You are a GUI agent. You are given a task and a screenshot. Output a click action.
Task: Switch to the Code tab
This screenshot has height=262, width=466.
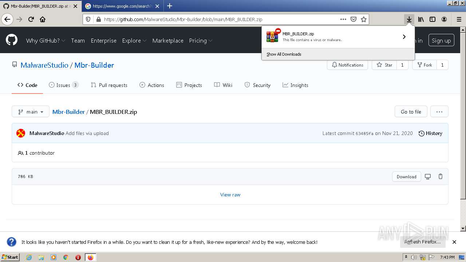click(x=27, y=85)
